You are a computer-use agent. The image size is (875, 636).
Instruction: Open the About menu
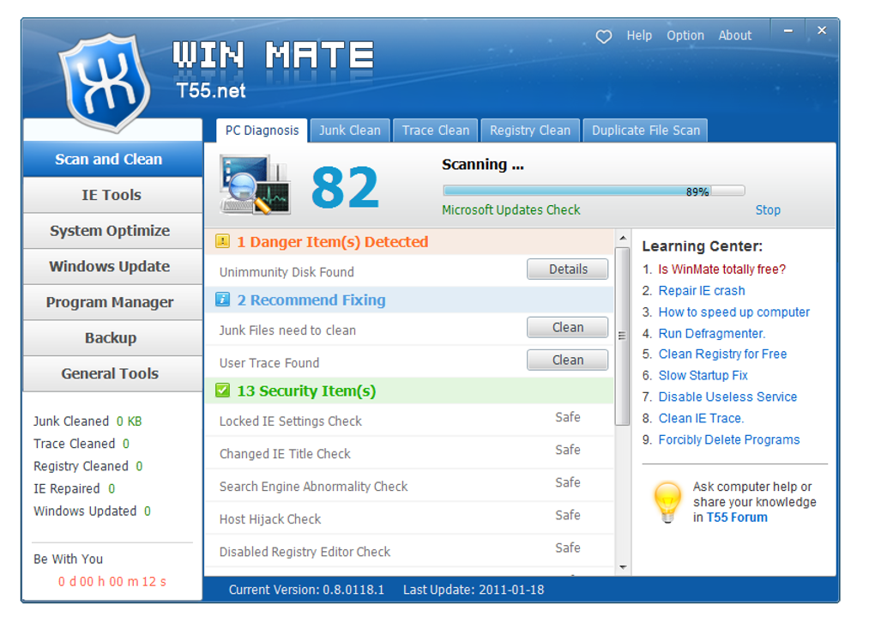(734, 36)
